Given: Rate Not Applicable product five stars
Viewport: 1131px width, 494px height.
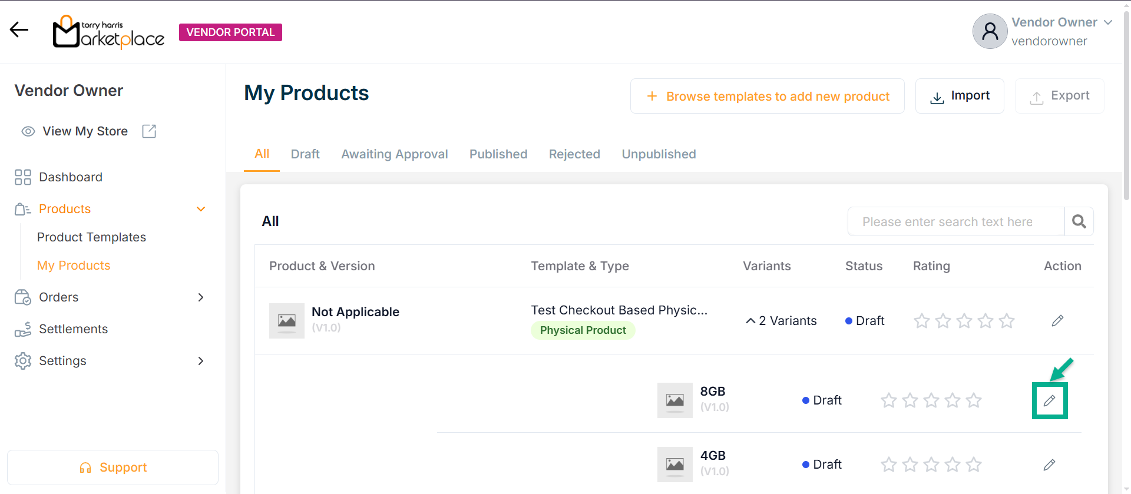Looking at the screenshot, I should tap(1007, 321).
